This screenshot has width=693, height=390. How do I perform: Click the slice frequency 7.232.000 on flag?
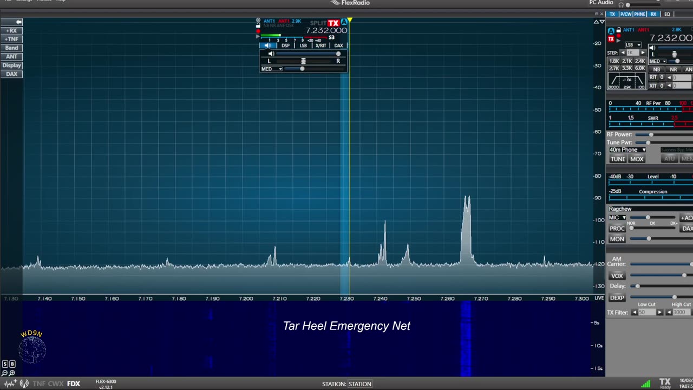(x=326, y=30)
